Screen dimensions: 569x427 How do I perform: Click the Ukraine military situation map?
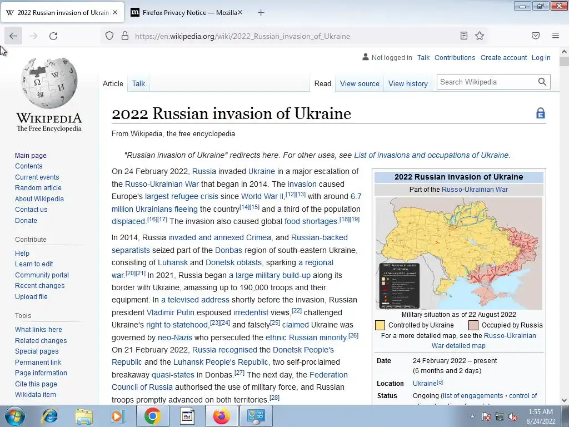pos(458,253)
